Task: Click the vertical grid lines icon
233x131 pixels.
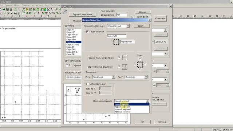Action: 125,67
